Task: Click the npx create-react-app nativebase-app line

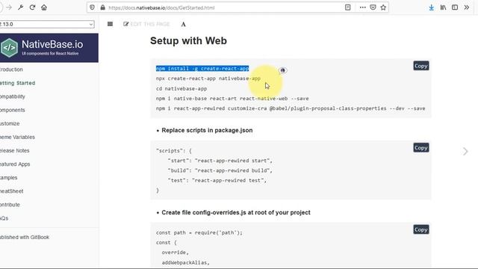Action: point(208,78)
